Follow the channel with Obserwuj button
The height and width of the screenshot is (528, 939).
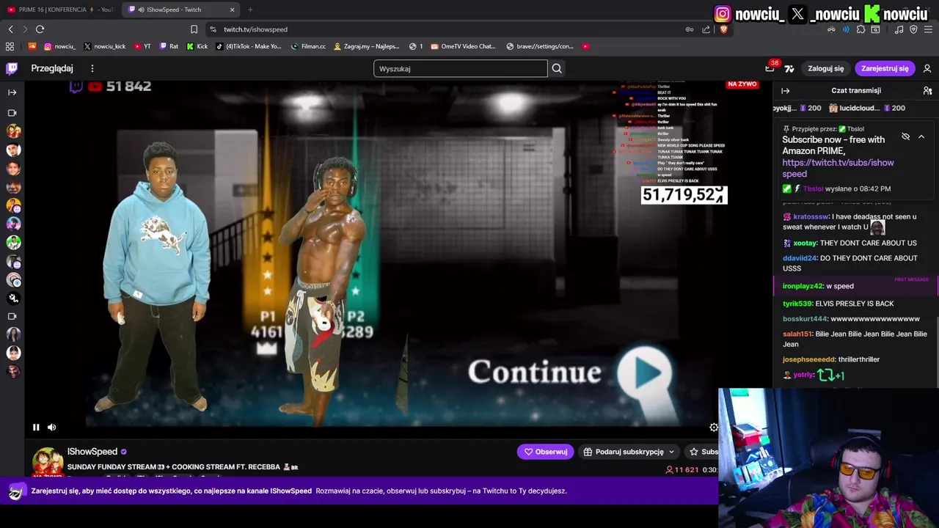coord(545,452)
